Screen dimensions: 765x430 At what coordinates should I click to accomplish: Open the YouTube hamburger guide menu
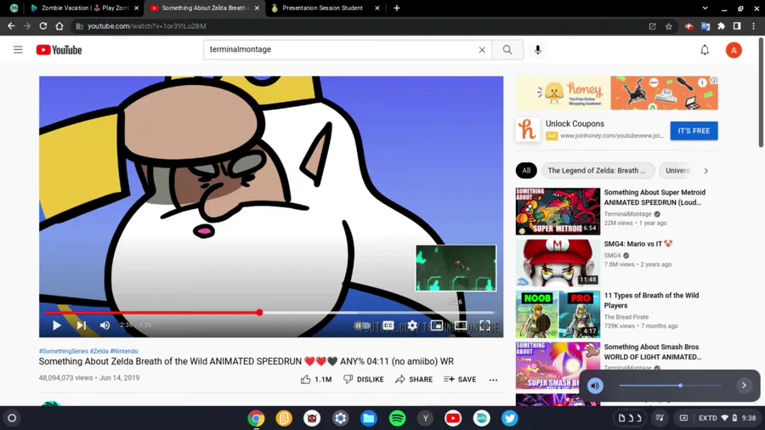point(18,50)
